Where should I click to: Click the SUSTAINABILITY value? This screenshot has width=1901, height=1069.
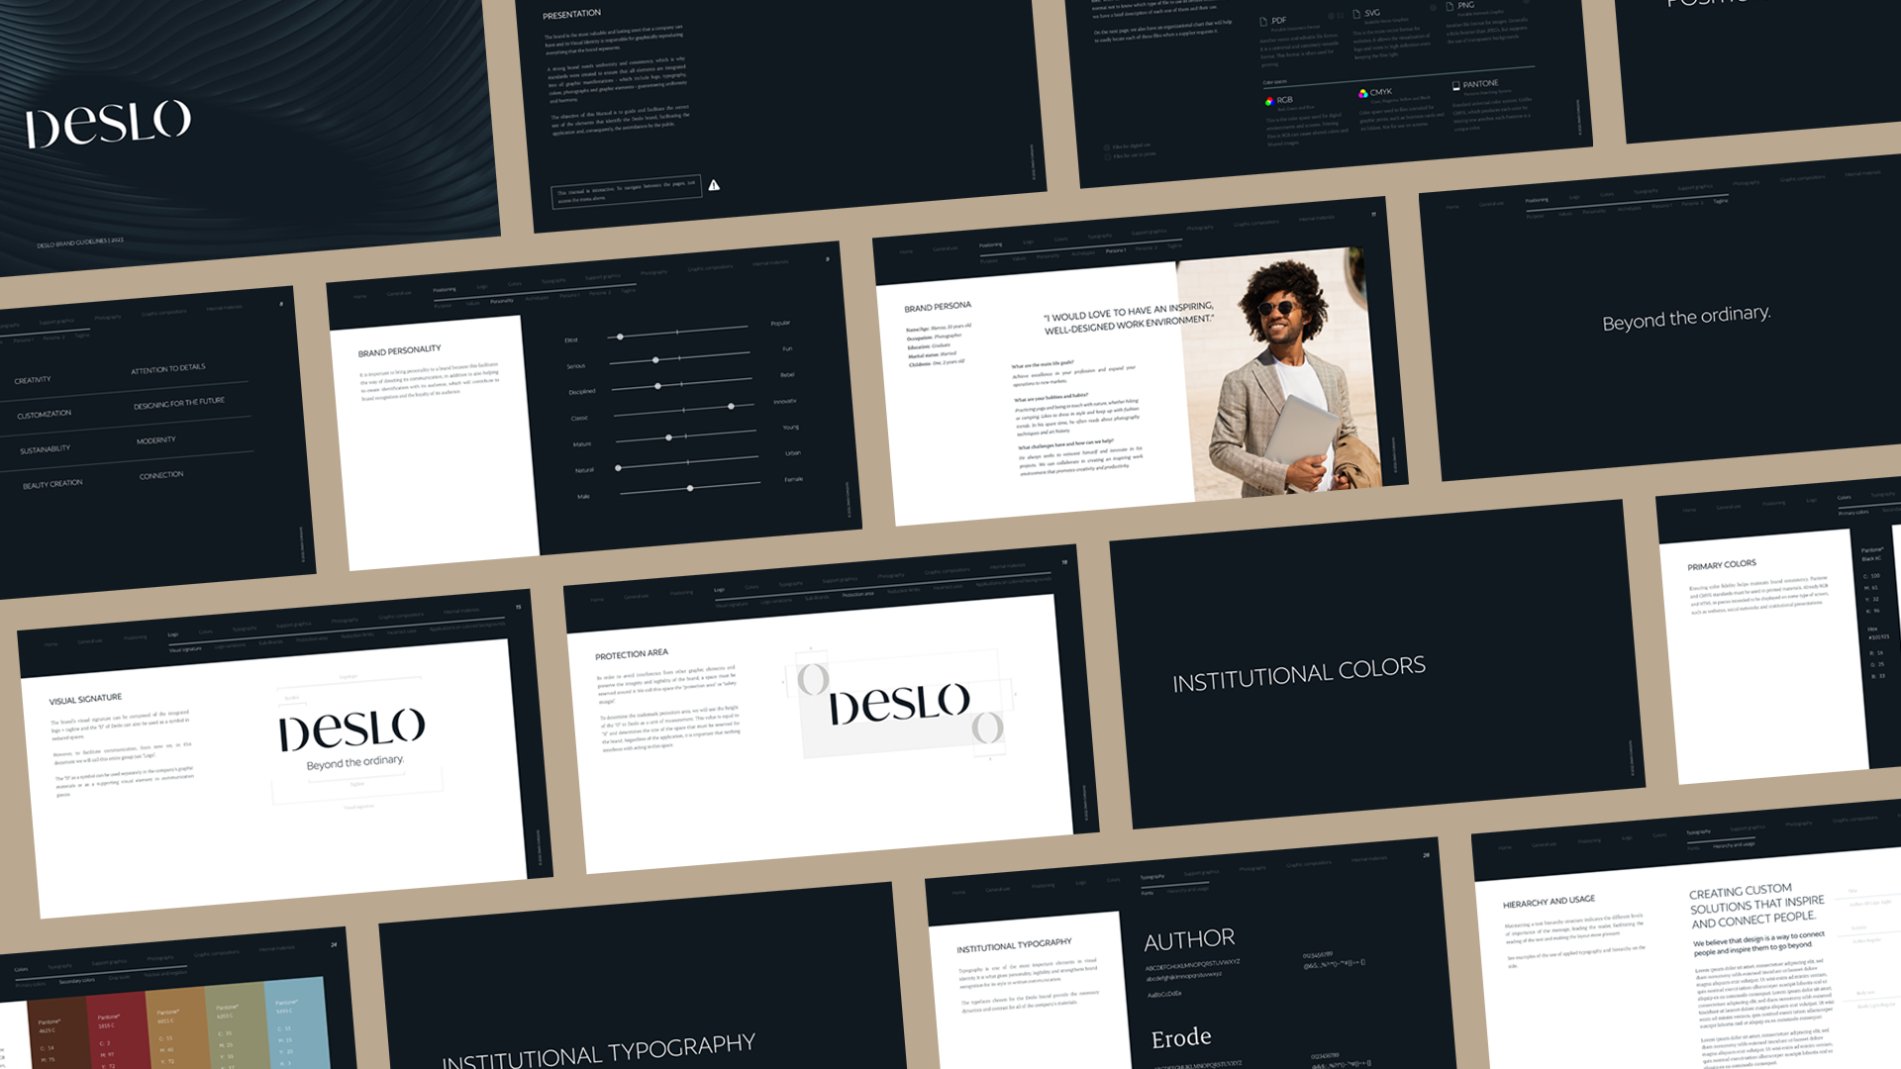point(45,449)
